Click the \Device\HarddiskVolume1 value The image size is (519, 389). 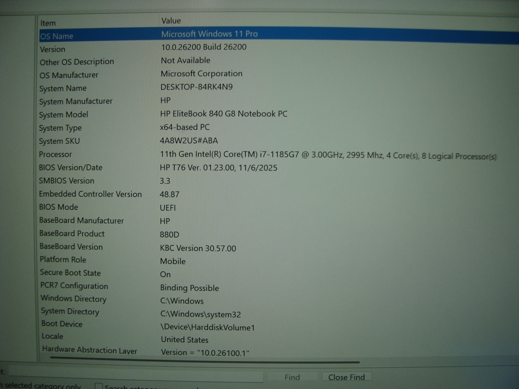pos(208,327)
